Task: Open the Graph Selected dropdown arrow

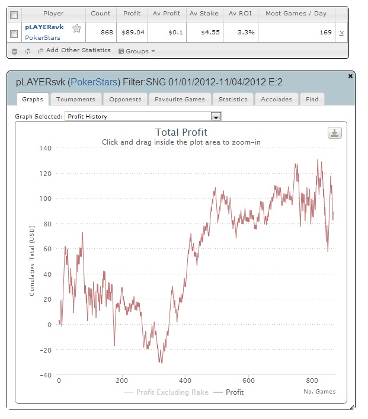Action: coord(216,117)
